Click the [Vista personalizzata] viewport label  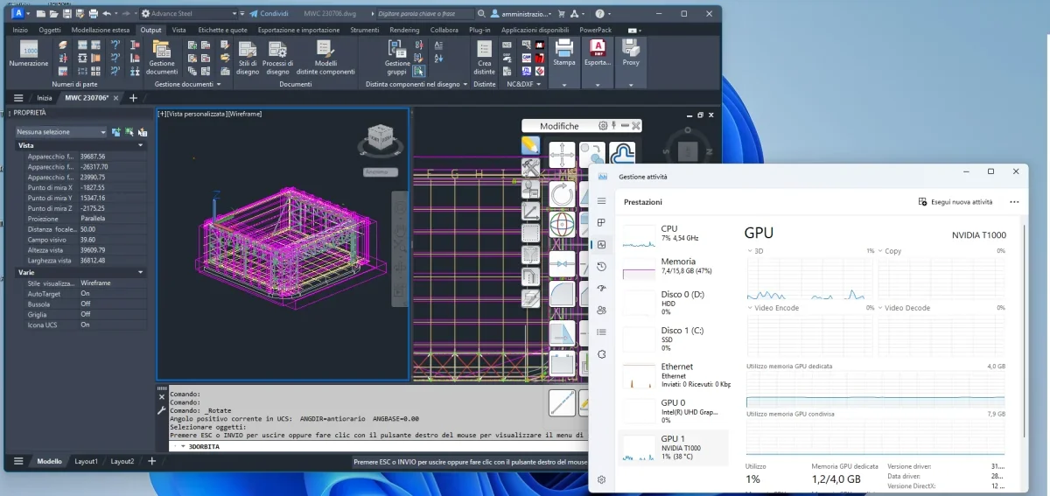pos(197,114)
